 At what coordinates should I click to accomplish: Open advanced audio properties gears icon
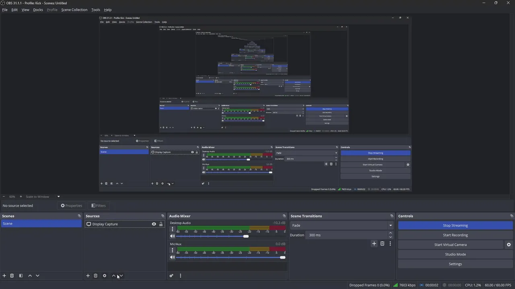coord(171,276)
